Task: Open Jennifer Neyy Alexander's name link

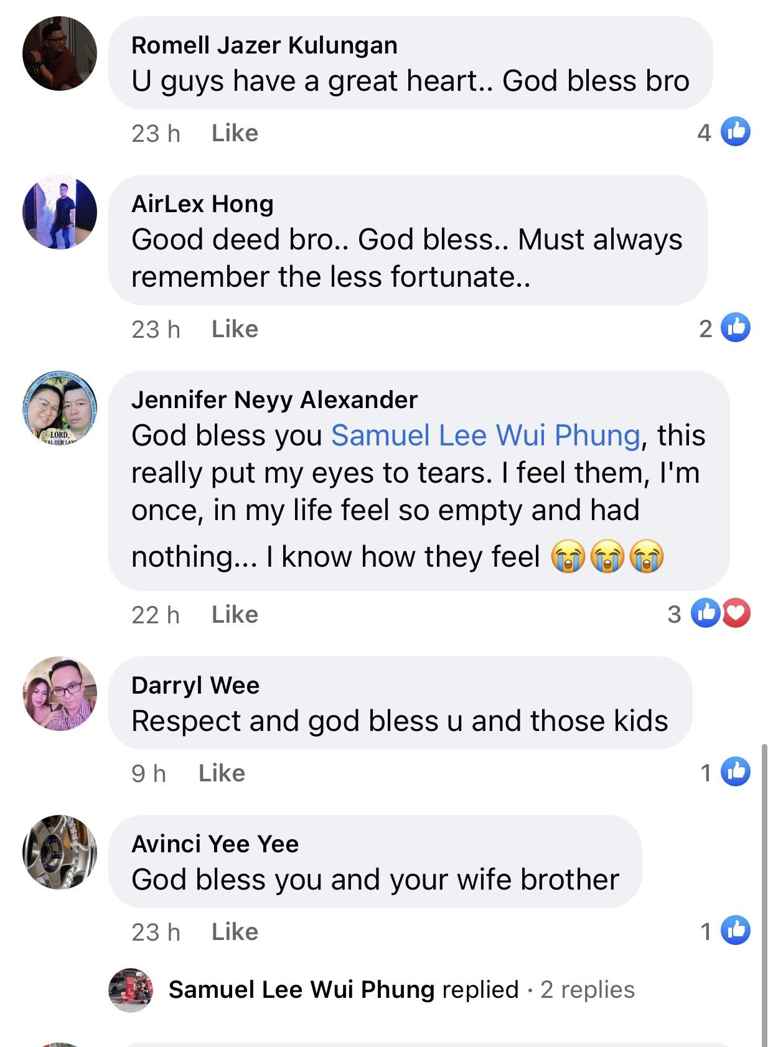Action: coord(274,400)
